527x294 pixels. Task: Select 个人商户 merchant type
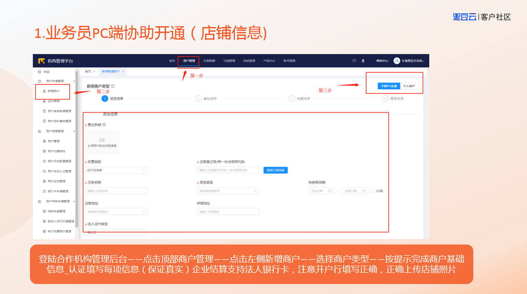point(409,86)
